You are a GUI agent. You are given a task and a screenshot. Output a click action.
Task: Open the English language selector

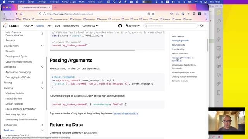[133, 26]
